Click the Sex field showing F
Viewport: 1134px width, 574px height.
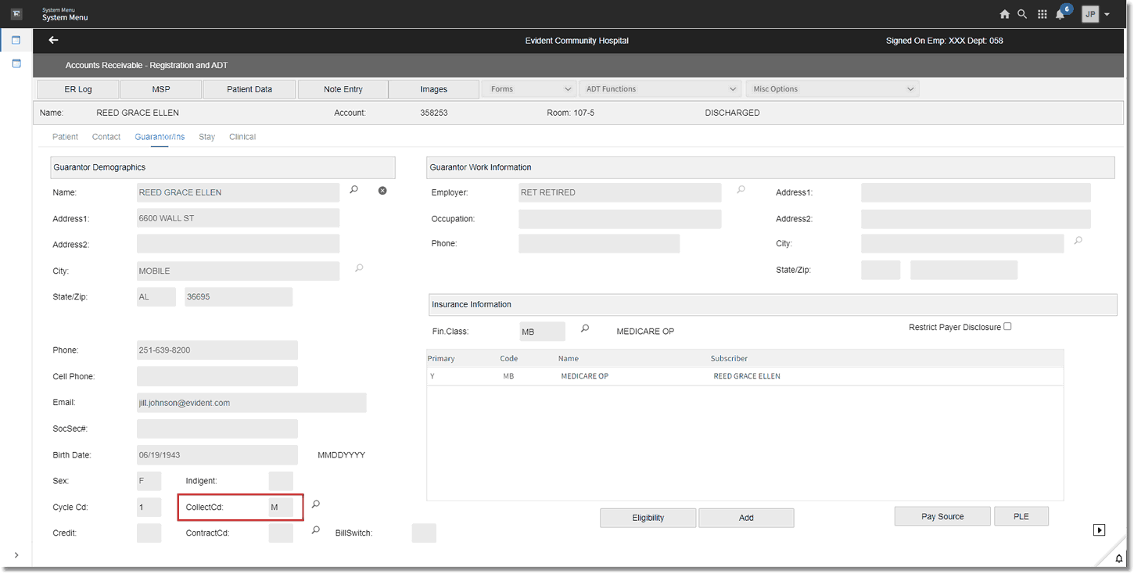click(149, 481)
